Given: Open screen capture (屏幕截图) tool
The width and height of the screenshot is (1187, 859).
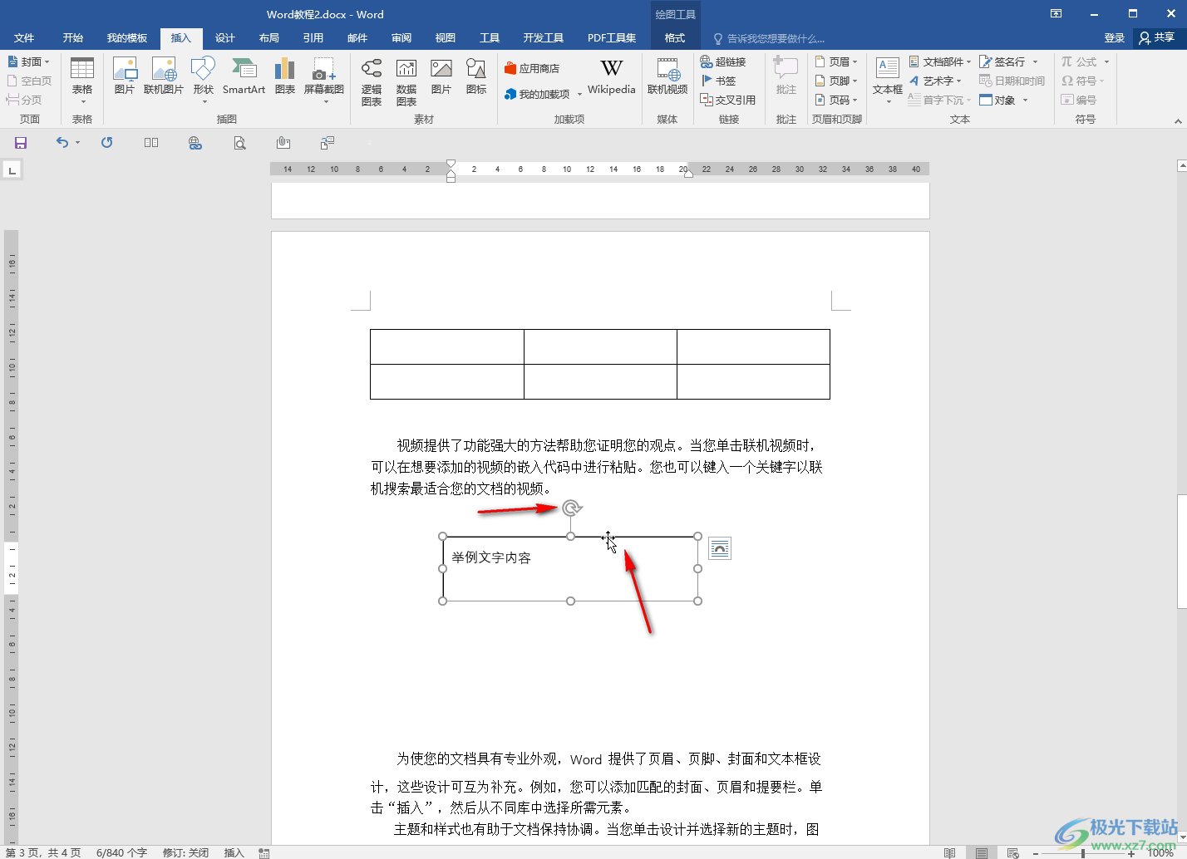Looking at the screenshot, I should click(324, 80).
